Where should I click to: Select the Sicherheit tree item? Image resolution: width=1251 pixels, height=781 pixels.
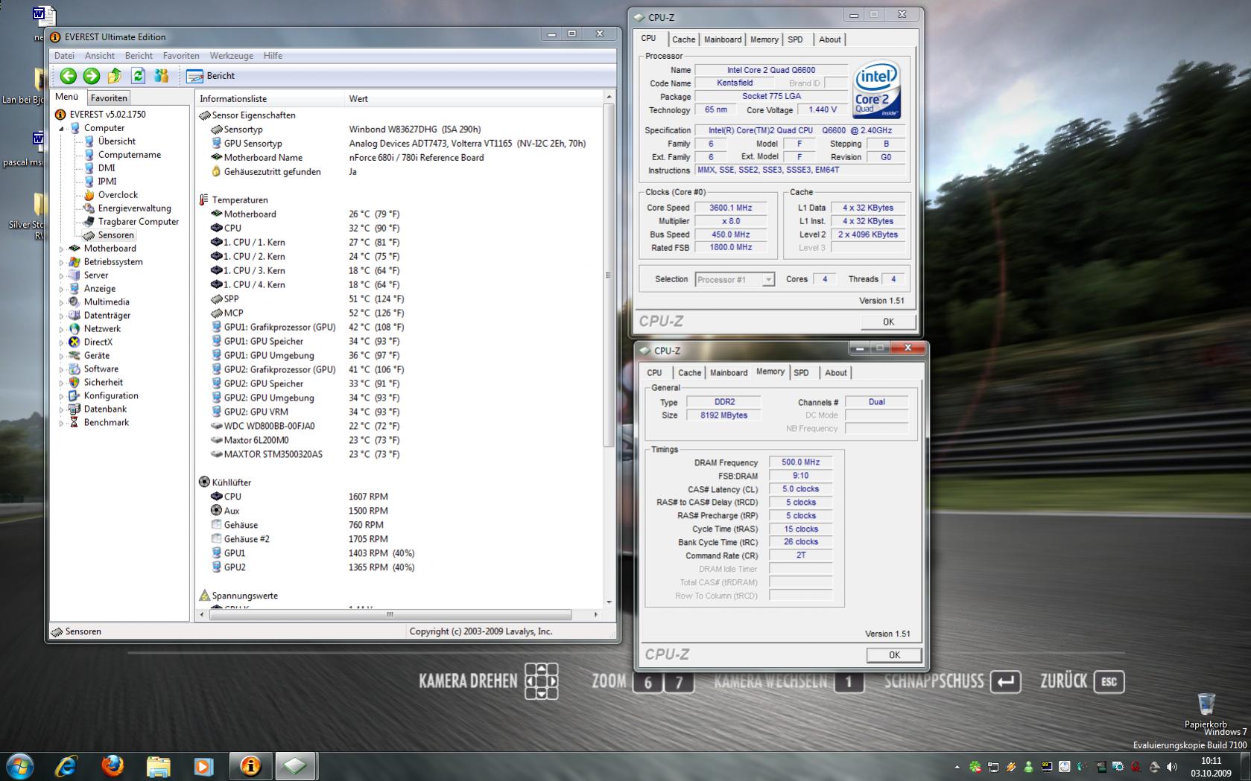103,383
